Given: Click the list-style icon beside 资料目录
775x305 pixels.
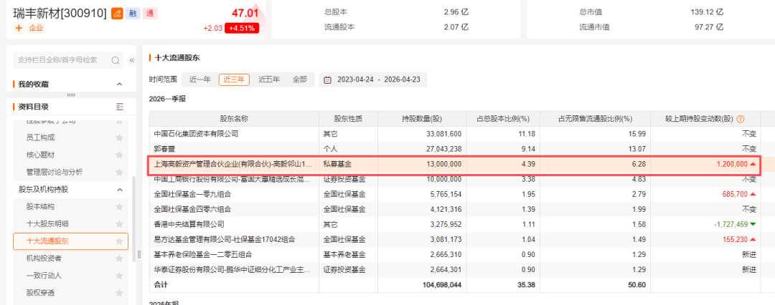Looking at the screenshot, I should pyautogui.click(x=120, y=107).
